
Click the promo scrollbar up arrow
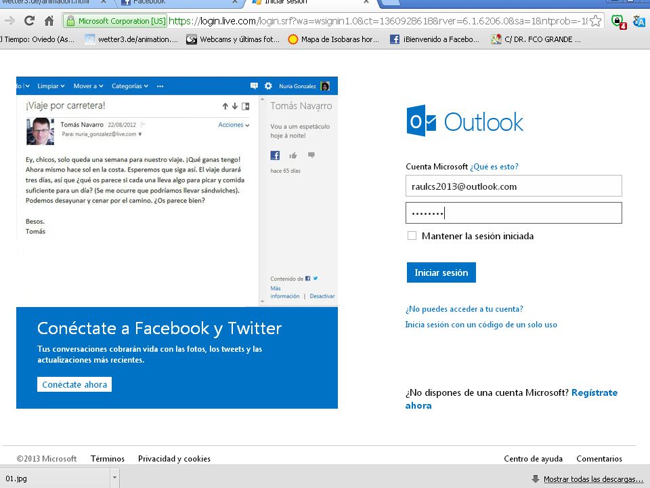click(x=262, y=100)
